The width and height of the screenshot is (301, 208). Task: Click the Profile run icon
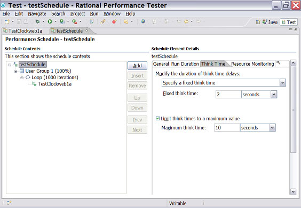62,21
